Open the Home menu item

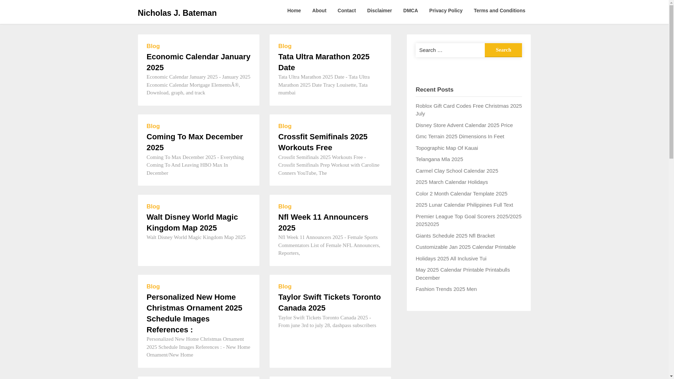tap(294, 11)
